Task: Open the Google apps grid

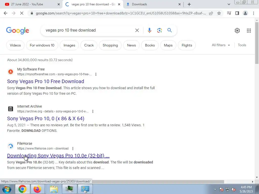Action: pos(249,30)
